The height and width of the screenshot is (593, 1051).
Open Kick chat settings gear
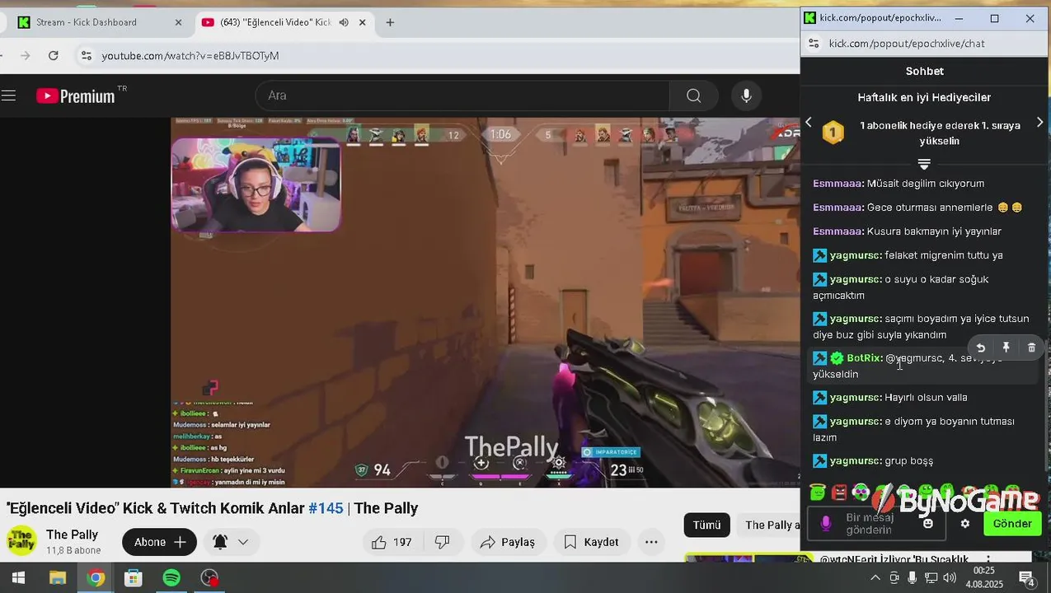point(965,524)
